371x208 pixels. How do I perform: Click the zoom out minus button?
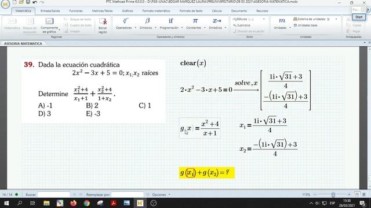[x=315, y=195]
